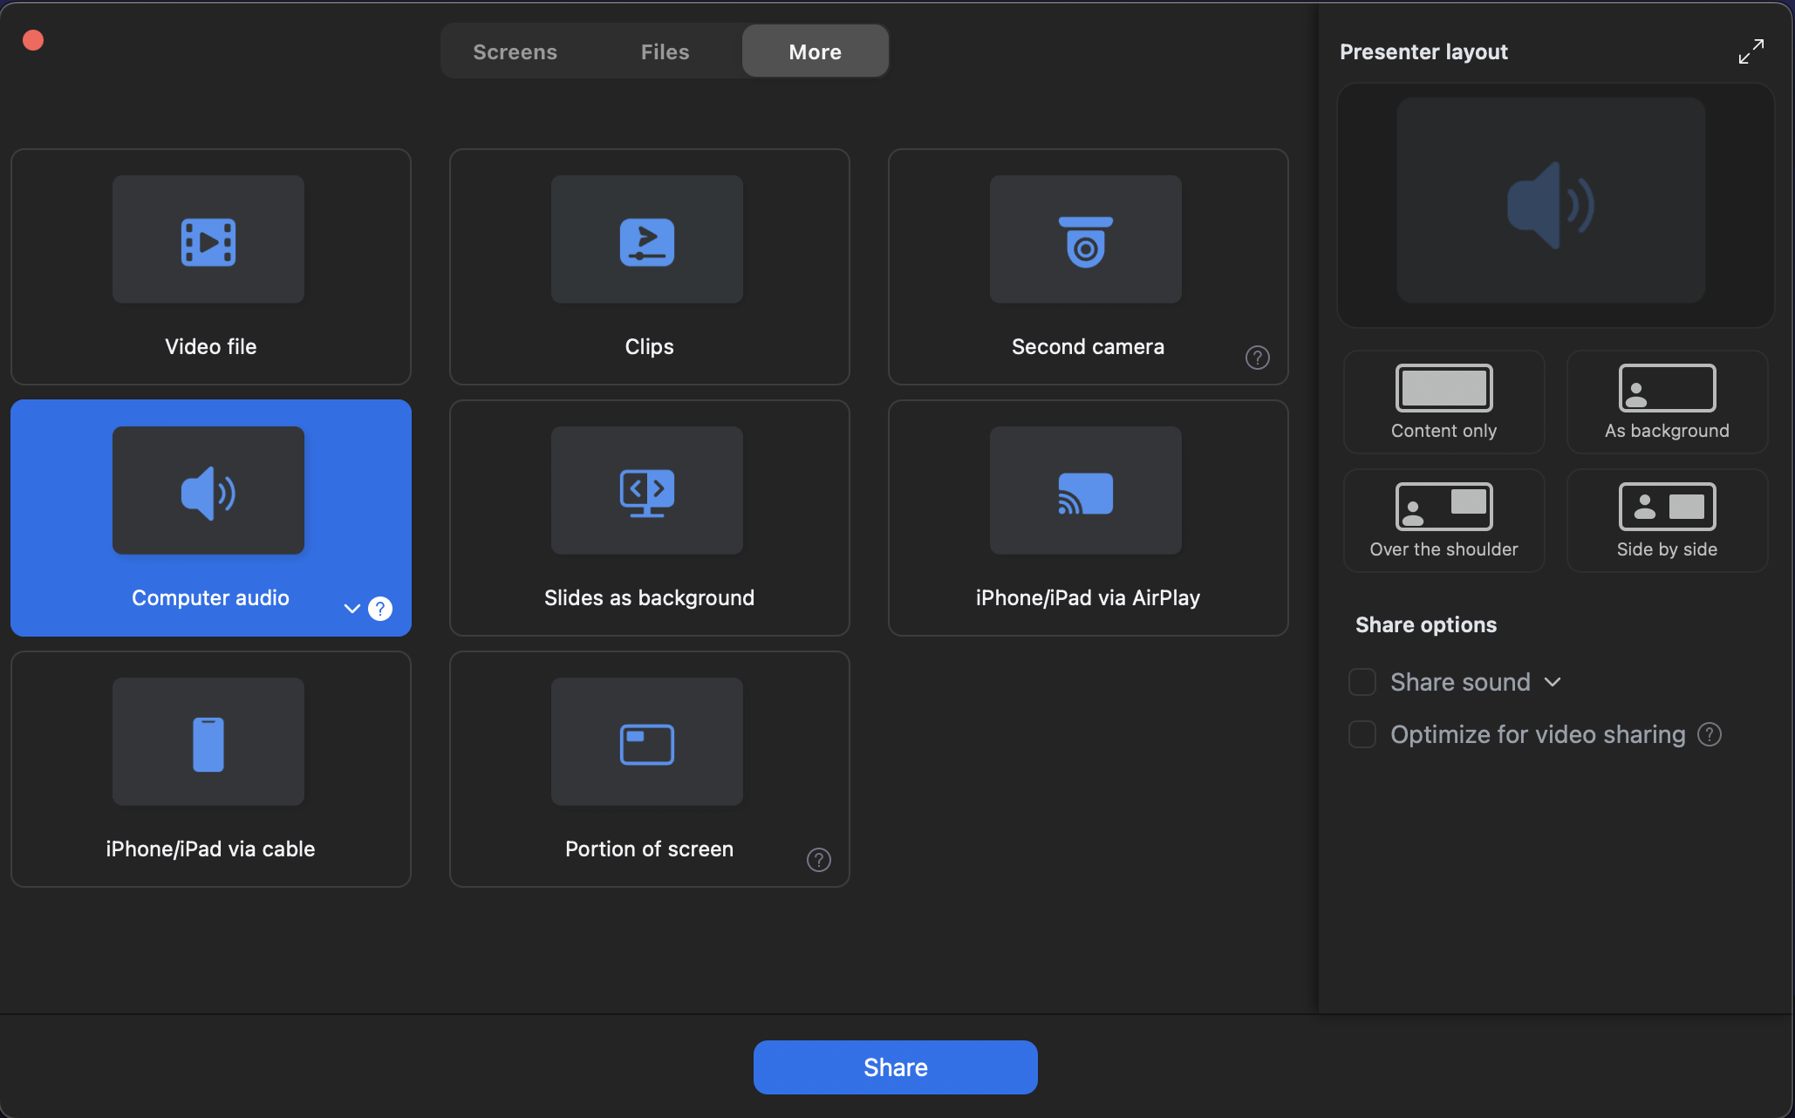Screen dimensions: 1795x1118
Task: Select the Video file film icon
Action: click(208, 242)
